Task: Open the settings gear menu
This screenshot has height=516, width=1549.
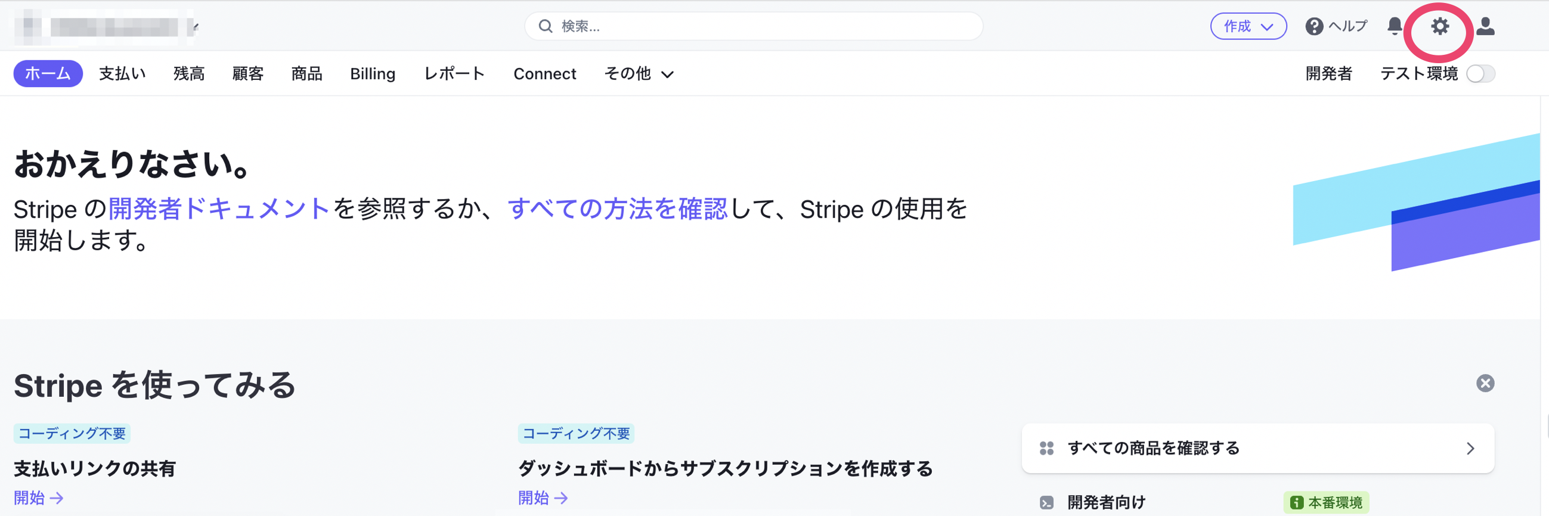Action: click(x=1439, y=26)
